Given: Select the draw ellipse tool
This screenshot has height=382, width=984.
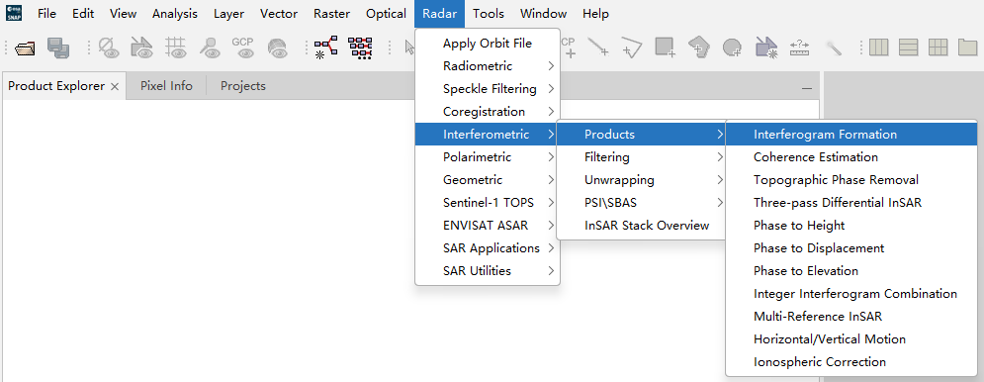Looking at the screenshot, I should 732,48.
